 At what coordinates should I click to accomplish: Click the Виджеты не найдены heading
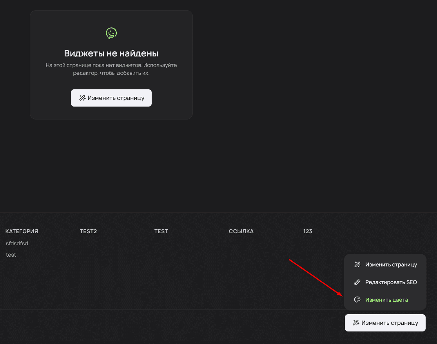point(111,53)
